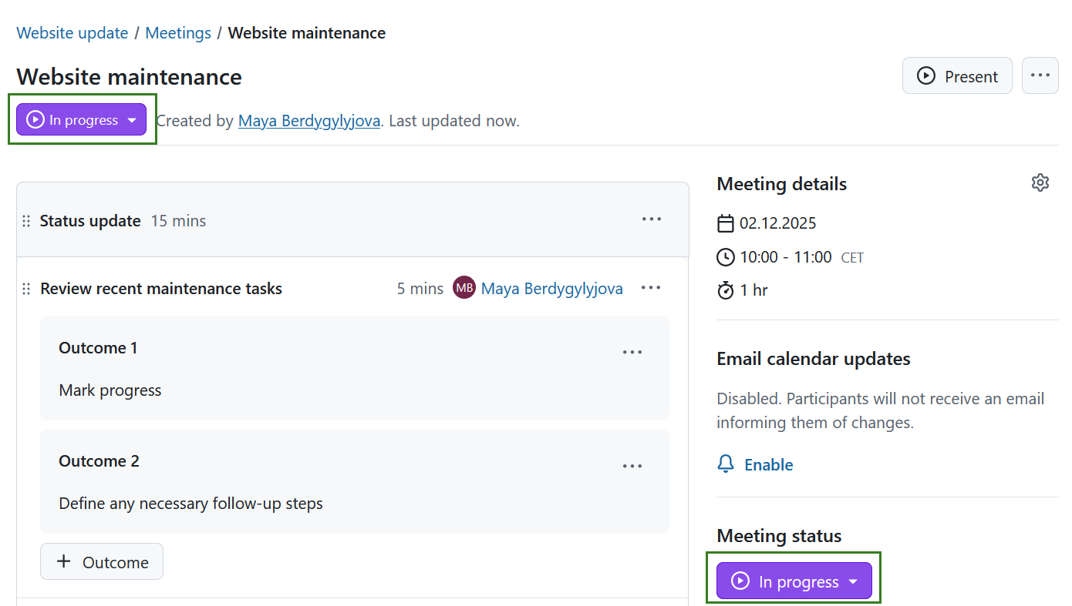The width and height of the screenshot is (1072, 606).
Task: Enable email calendar updates
Action: (x=768, y=464)
